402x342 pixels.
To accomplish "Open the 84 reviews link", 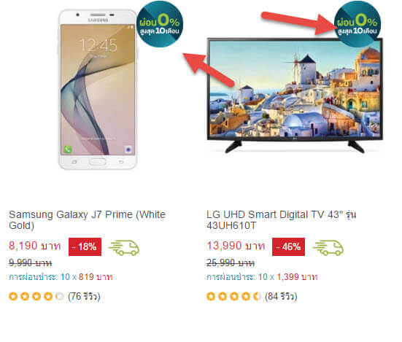I will [x=281, y=296].
